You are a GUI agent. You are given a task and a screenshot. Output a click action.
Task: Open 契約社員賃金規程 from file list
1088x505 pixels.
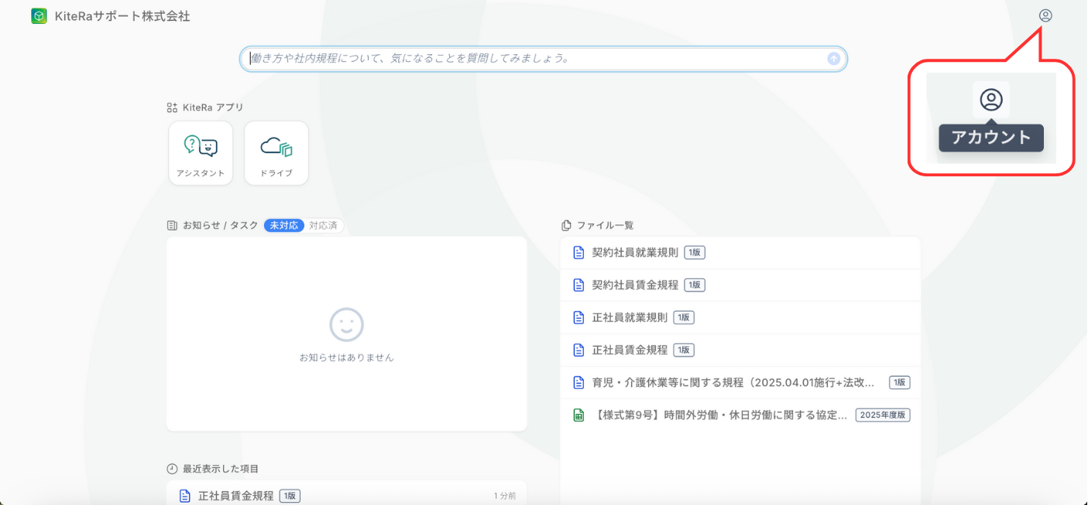point(635,285)
